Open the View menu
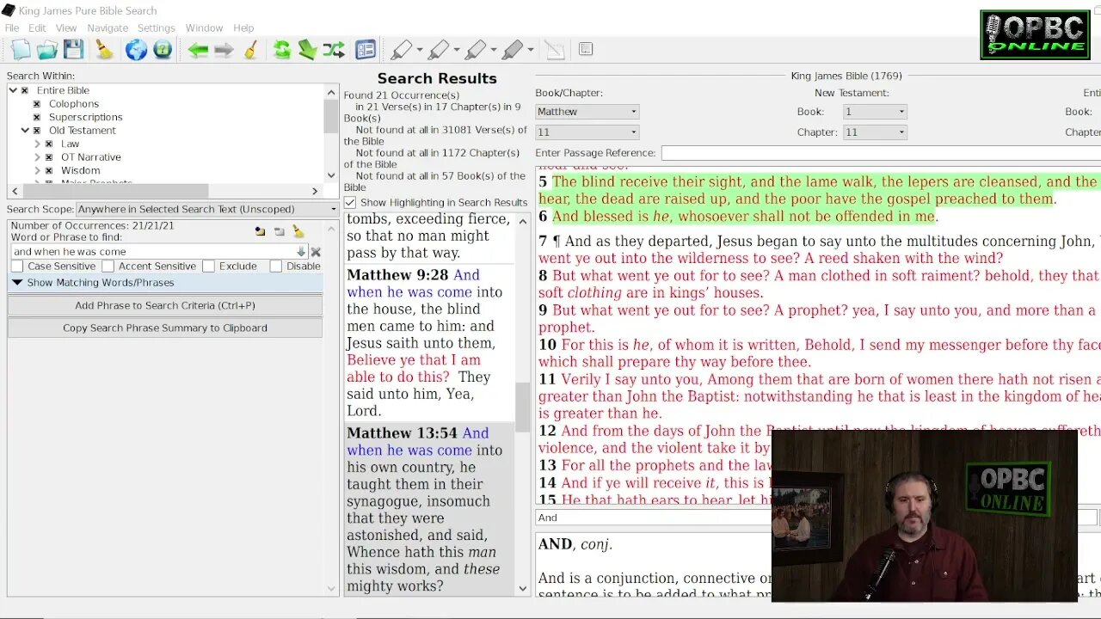The image size is (1101, 619). point(66,28)
